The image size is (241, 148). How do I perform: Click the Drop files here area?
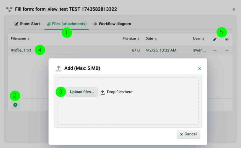click(128, 101)
